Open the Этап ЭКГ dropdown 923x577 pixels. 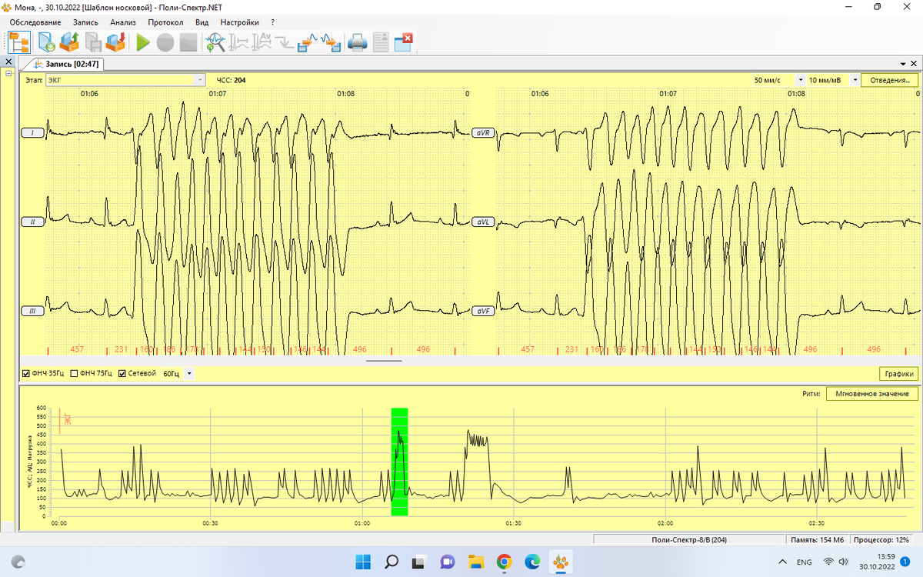(x=125, y=80)
